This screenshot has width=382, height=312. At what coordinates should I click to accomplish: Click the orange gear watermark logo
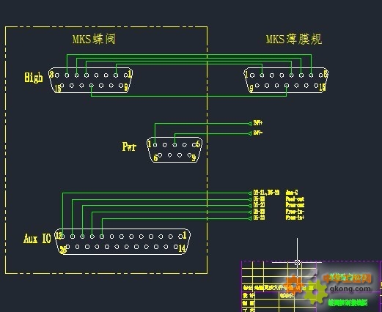point(294,284)
